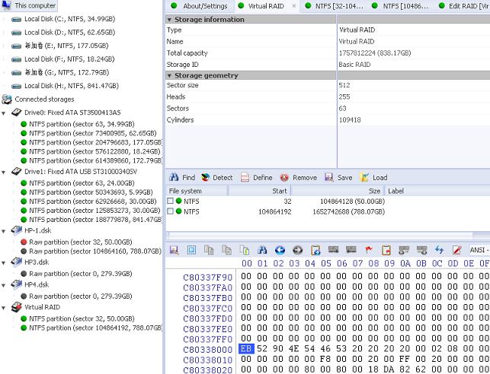490x374 pixels.
Task: Click the blue back arrow in hex toolbar
Action: click(x=280, y=249)
